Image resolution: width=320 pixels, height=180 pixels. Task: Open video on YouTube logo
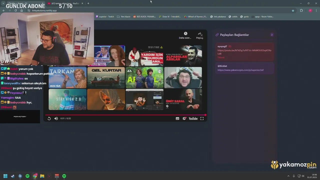pos(193,118)
